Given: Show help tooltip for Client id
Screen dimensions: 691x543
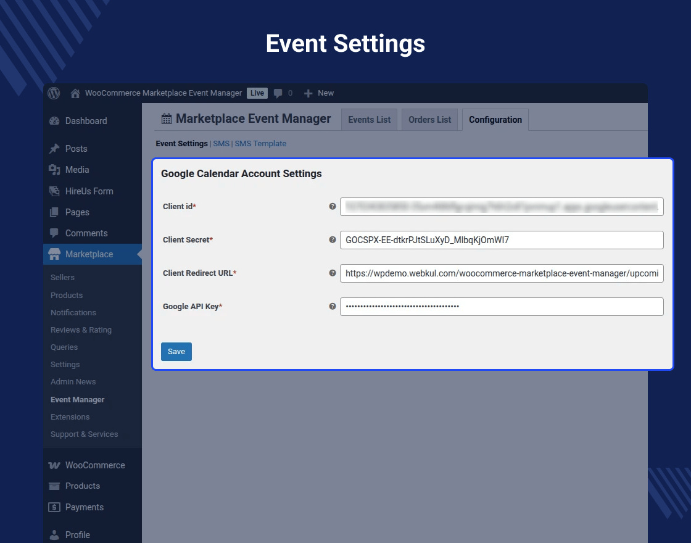Looking at the screenshot, I should point(333,206).
